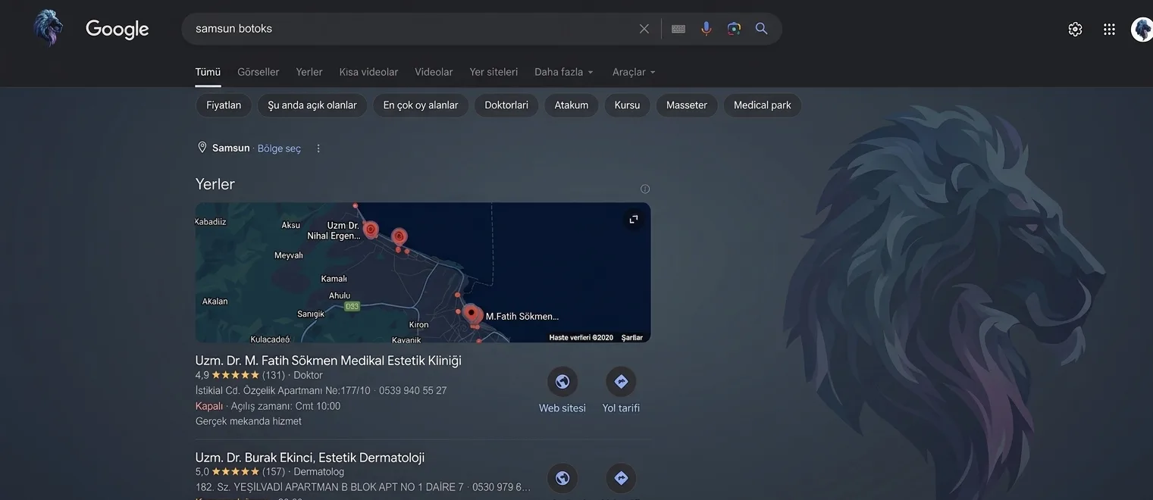Image resolution: width=1153 pixels, height=500 pixels.
Task: Filter by Şu anda açık olanlar
Action: pos(312,105)
